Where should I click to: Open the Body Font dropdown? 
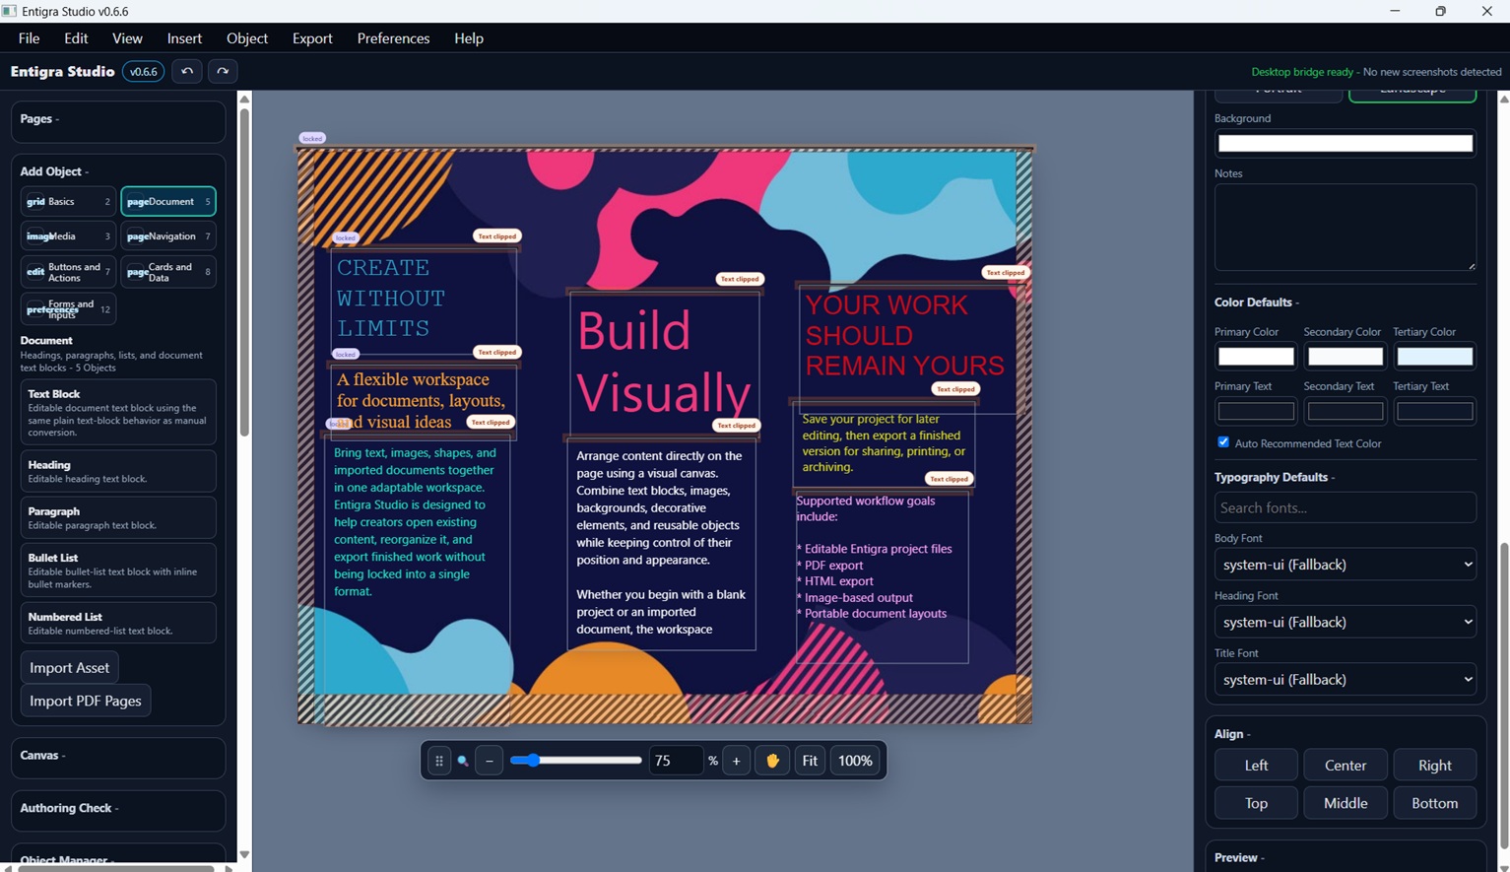pyautogui.click(x=1346, y=565)
